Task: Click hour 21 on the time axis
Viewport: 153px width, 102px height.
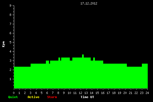Action: (x=130, y=93)
